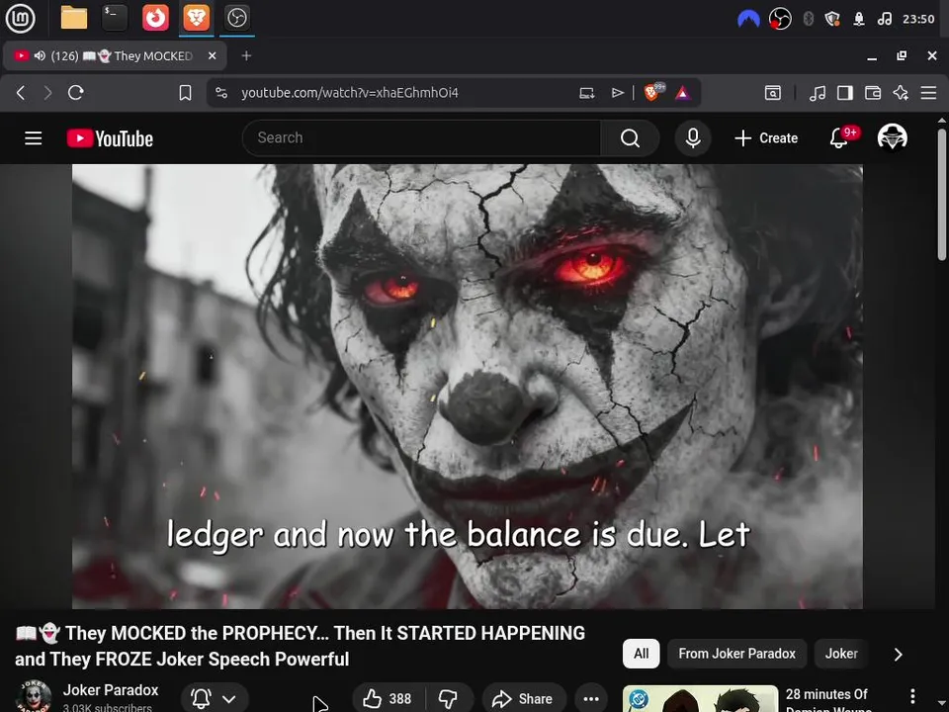Click the blue VPN tray icon

coord(748,19)
